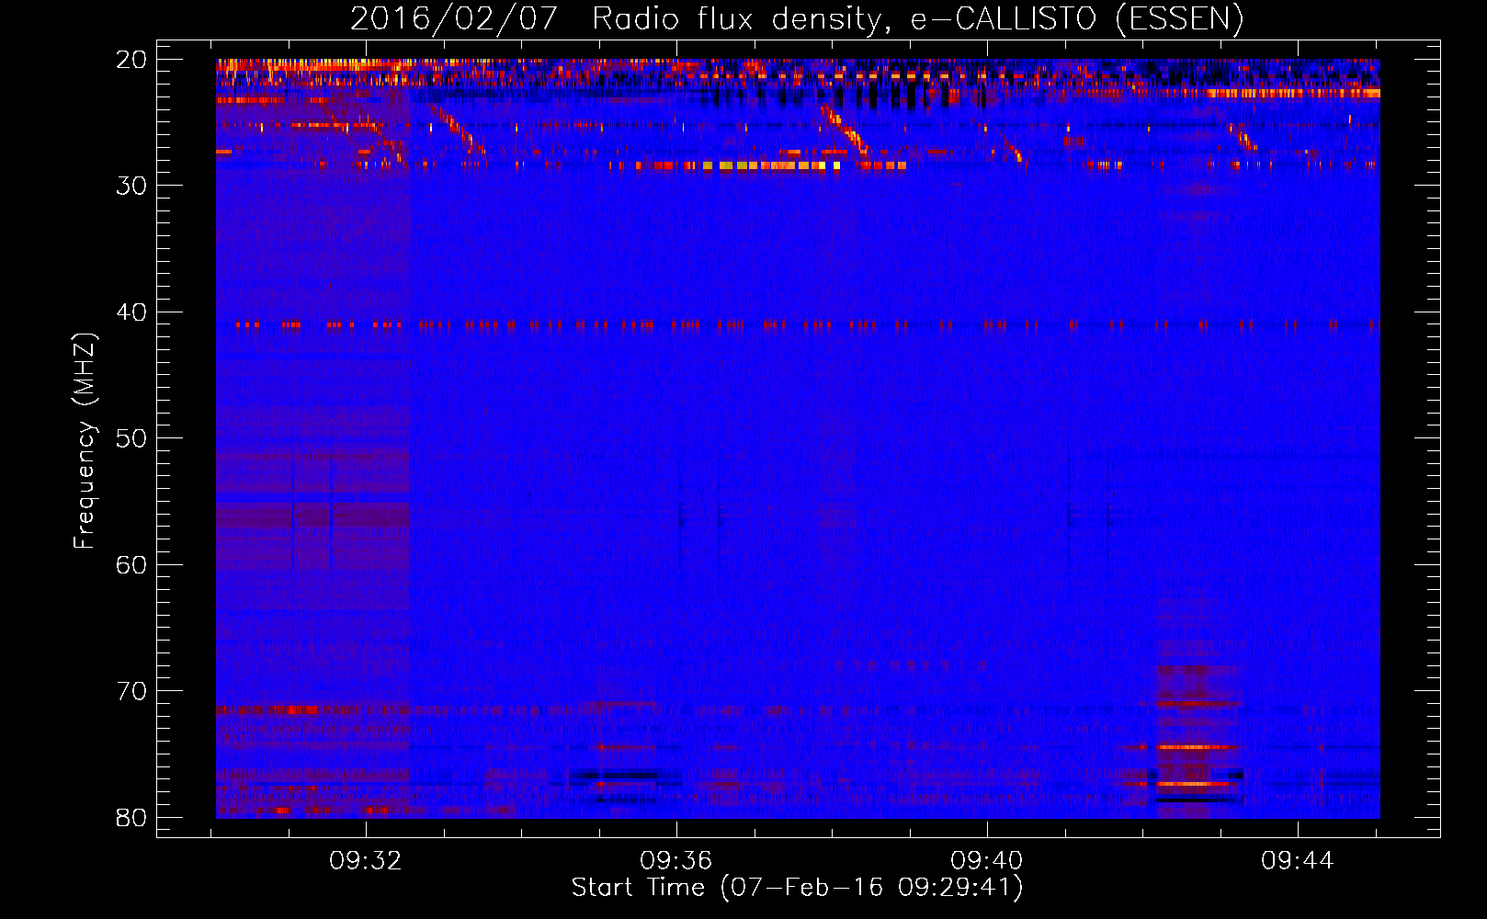Click the 50 MHz frequency tick label

tap(131, 438)
